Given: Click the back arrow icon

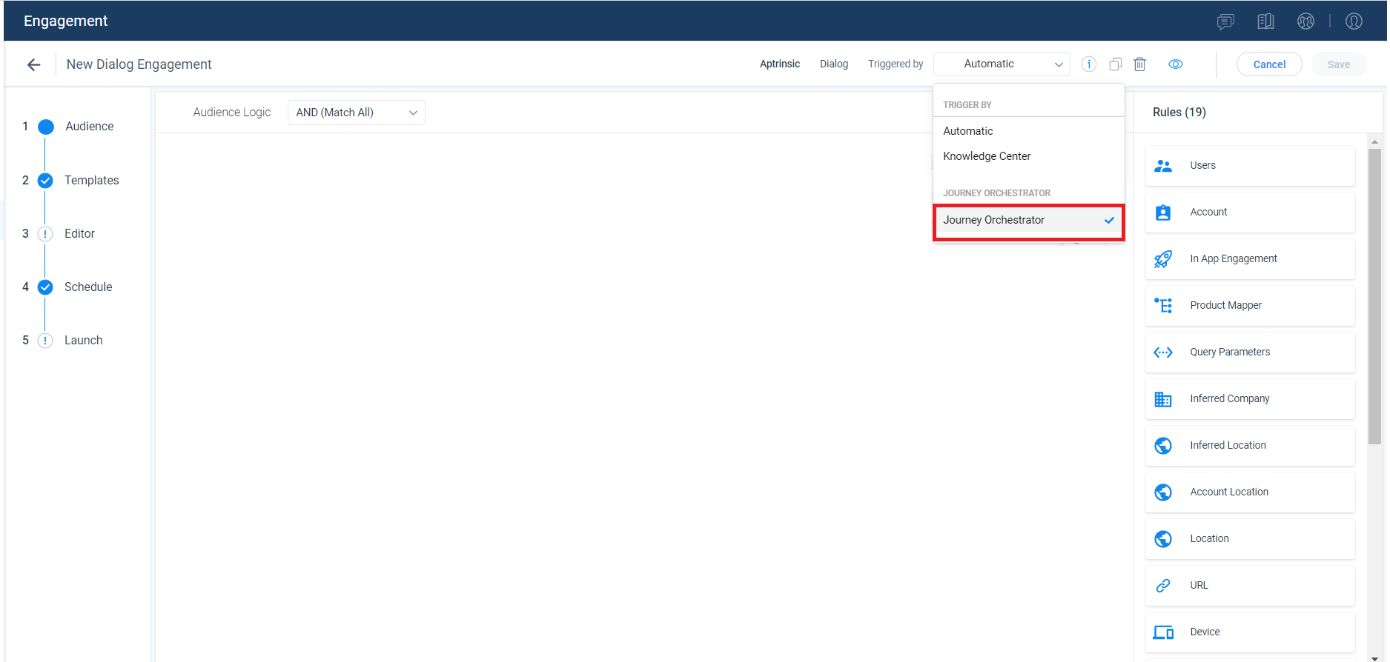Looking at the screenshot, I should 33,64.
